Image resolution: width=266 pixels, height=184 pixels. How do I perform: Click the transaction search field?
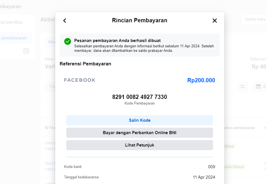(x=51, y=86)
